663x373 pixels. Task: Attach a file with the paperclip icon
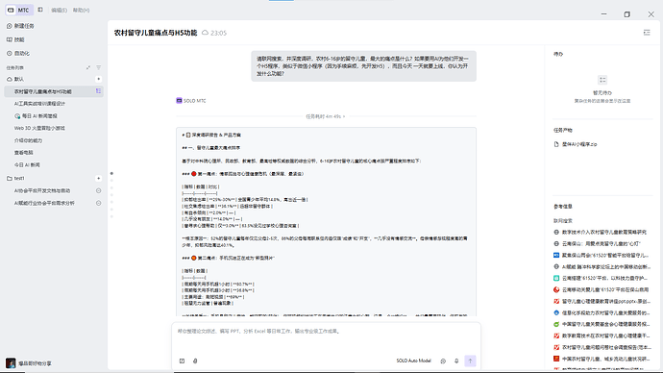click(x=195, y=361)
